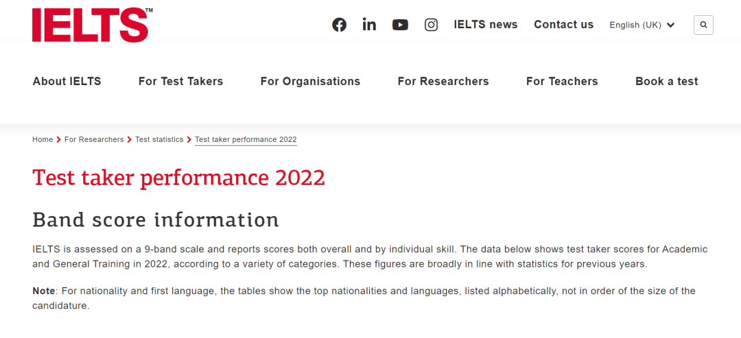Open the IELTS YouTube channel icon
The height and width of the screenshot is (338, 741).
tap(400, 25)
